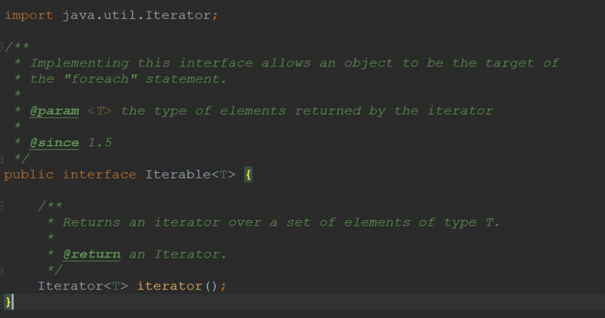The width and height of the screenshot is (605, 318).
Task: Click the Iterator return type before iterator()
Action: point(71,286)
